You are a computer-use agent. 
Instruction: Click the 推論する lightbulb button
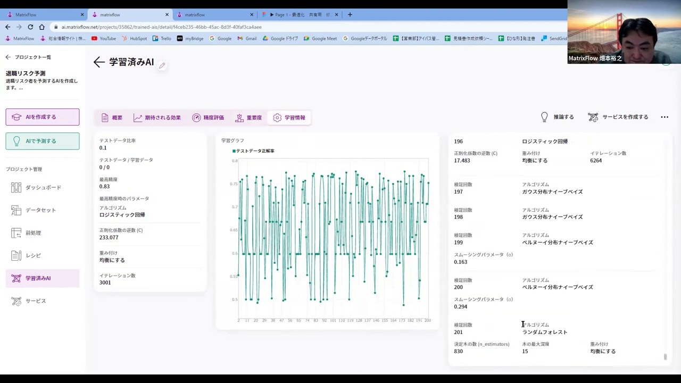[557, 117]
